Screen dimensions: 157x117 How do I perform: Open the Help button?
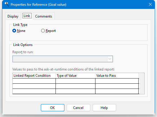pos(104,108)
